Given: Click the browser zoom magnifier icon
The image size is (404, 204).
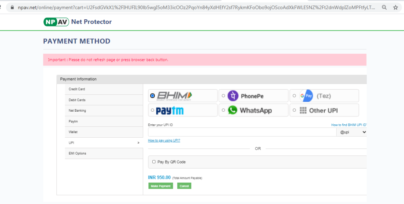Looking at the screenshot, I should click(384, 7).
